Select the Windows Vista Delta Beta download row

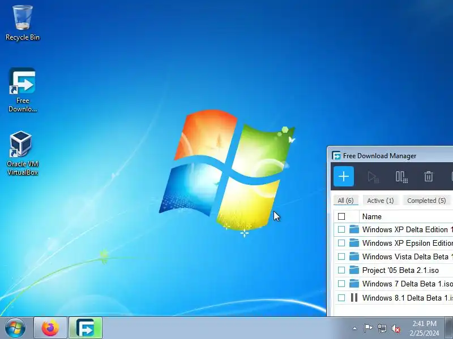(394, 257)
